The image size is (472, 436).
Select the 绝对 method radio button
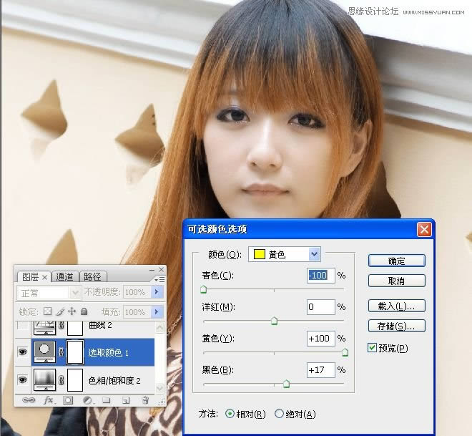tap(280, 414)
